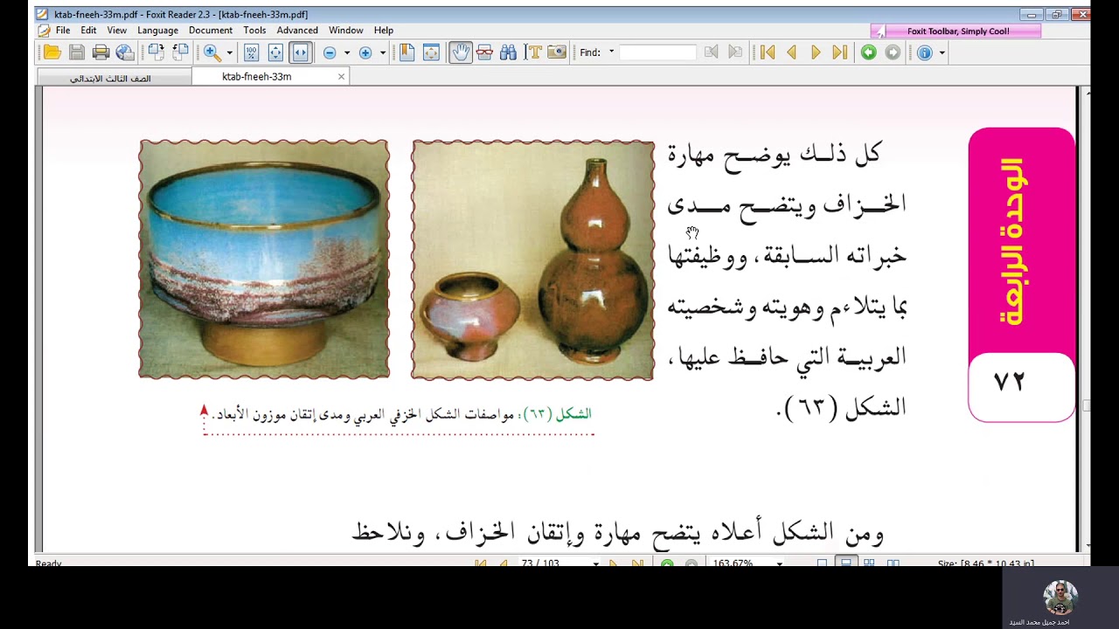This screenshot has height=629, width=1119.
Task: Click the Print icon
Action: tap(101, 52)
